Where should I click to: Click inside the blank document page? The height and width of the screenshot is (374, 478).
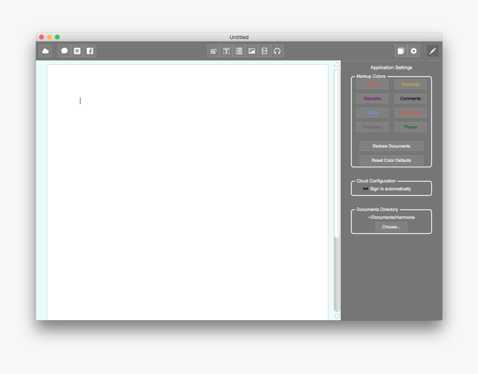187,192
